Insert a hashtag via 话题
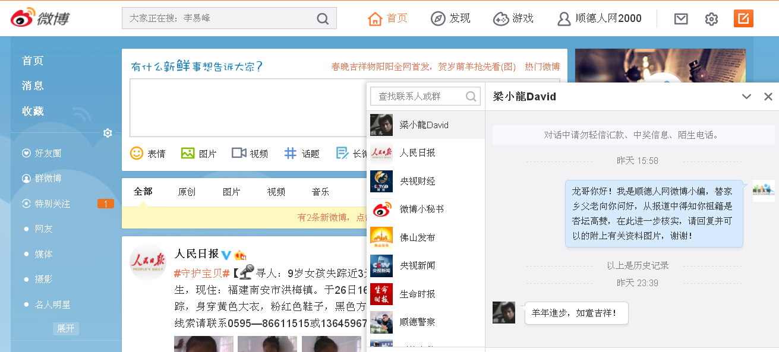This screenshot has height=352, width=779. coord(301,153)
